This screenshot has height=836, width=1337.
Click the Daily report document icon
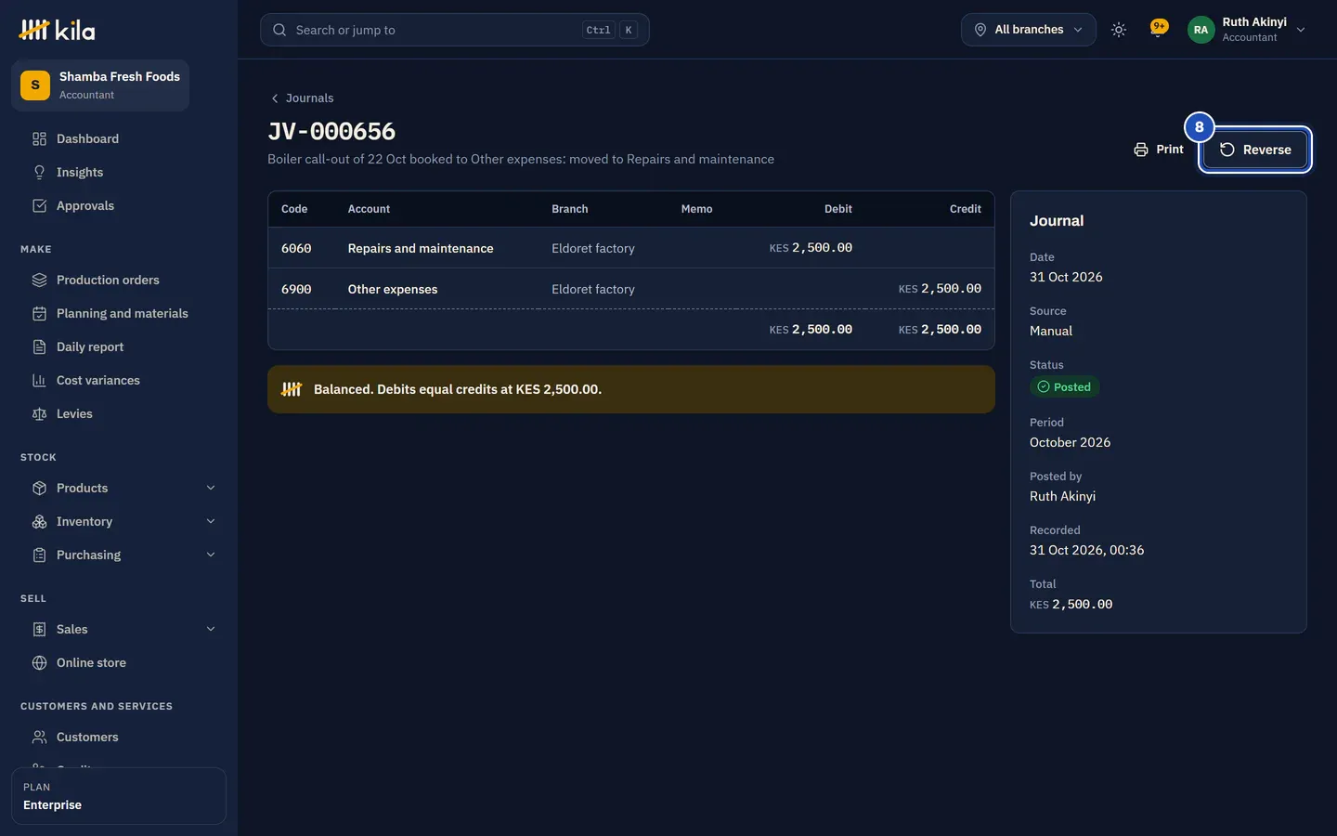39,347
